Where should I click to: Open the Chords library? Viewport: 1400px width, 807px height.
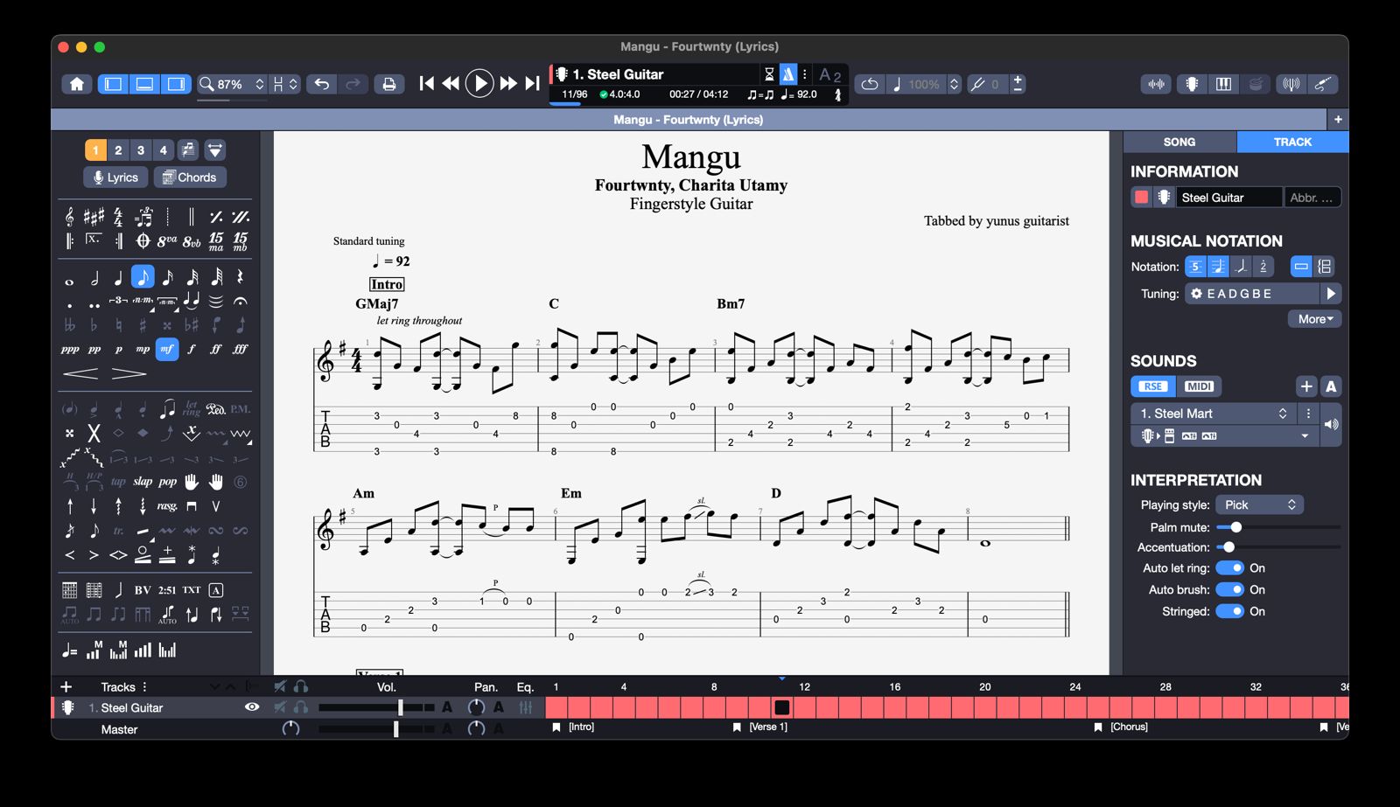point(190,177)
